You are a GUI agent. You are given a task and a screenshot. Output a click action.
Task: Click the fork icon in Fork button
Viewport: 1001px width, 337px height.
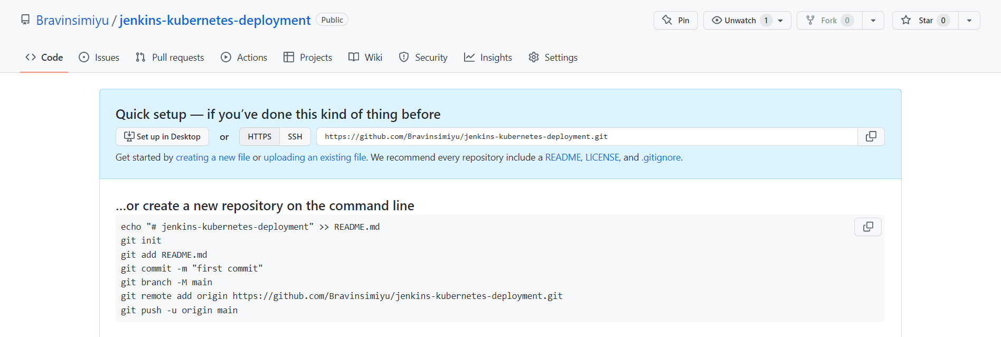(x=810, y=20)
